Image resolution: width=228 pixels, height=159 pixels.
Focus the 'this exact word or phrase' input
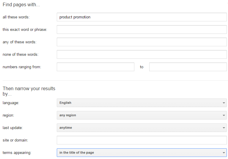pyautogui.click(x=141, y=30)
